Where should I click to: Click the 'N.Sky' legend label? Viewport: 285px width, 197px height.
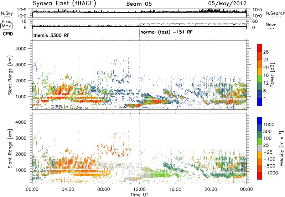pyautogui.click(x=7, y=13)
